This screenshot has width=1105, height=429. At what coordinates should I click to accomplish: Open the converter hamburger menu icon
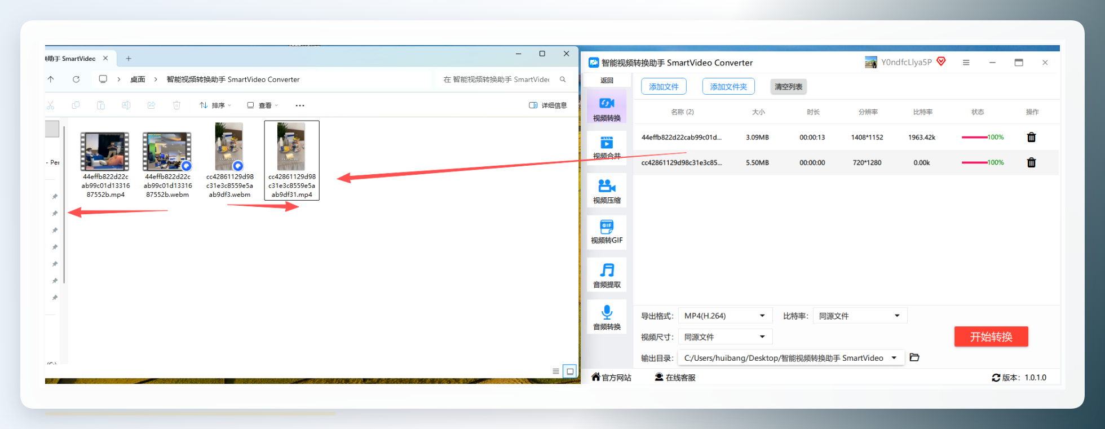966,63
